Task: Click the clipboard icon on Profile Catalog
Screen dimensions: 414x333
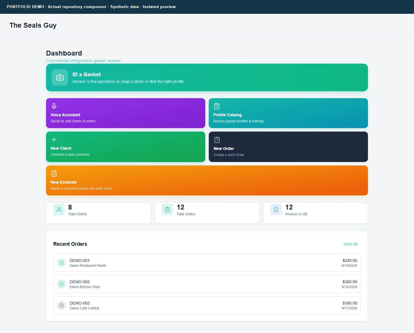Action: tap(217, 106)
